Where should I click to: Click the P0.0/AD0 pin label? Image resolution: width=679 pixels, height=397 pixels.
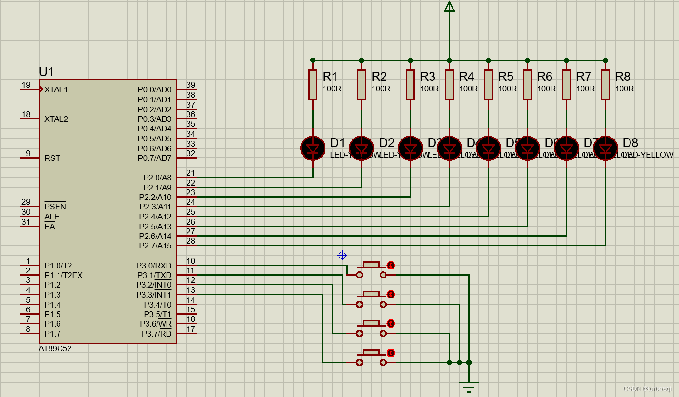pyautogui.click(x=154, y=89)
